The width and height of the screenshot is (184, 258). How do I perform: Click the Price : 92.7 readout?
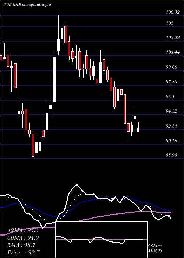24,252
